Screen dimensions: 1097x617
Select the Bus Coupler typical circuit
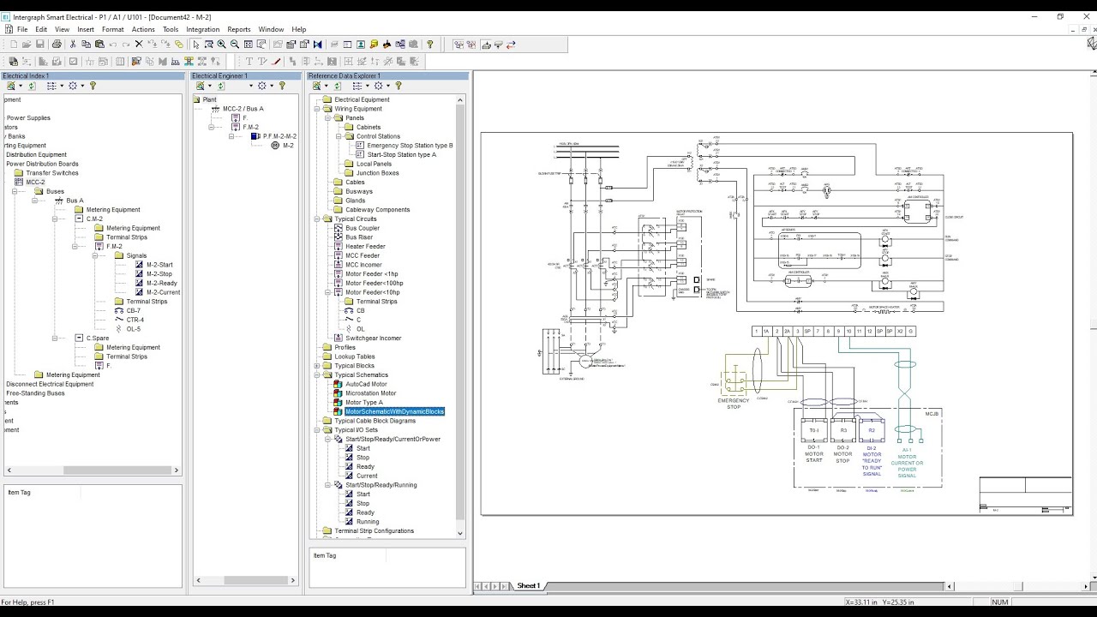coord(363,228)
